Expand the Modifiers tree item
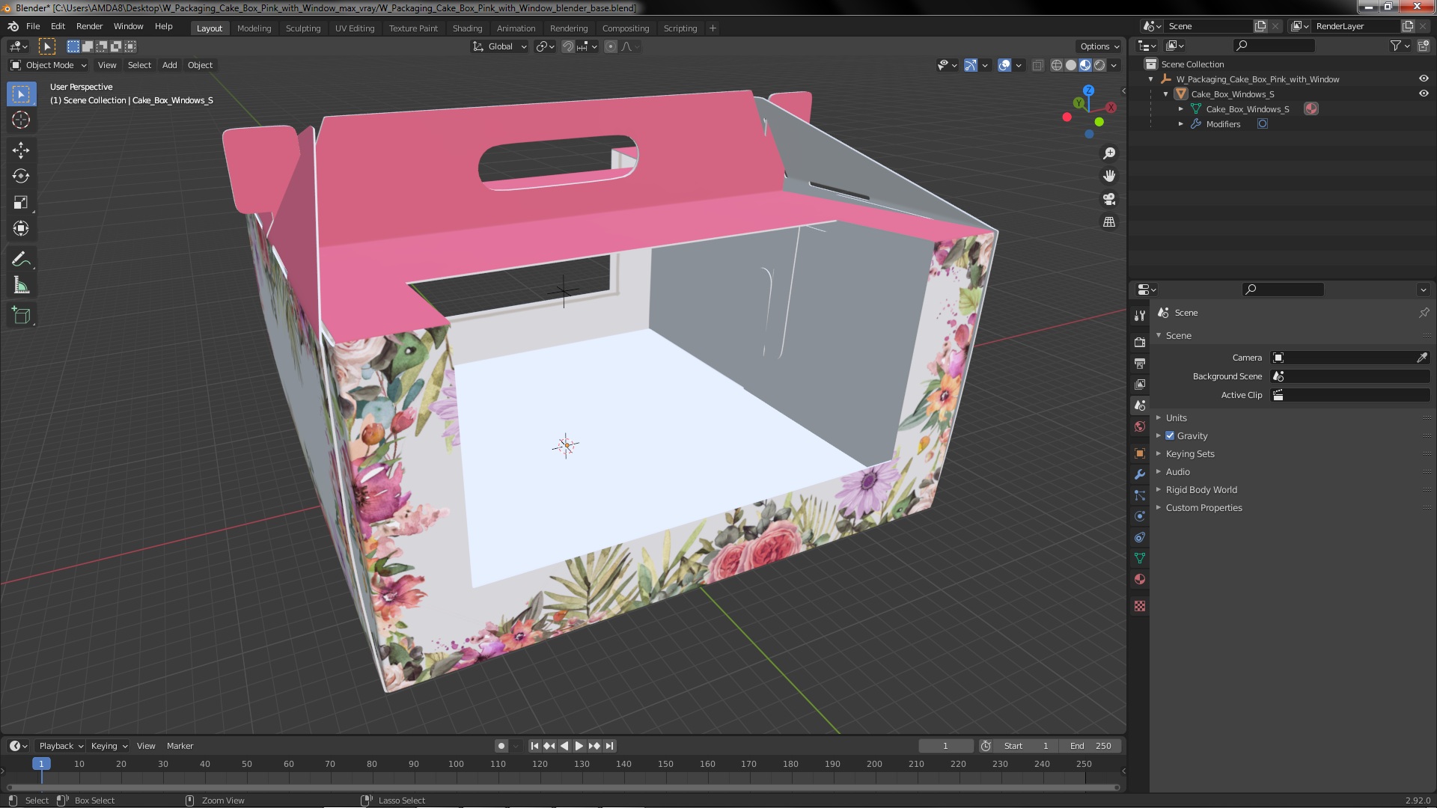 pyautogui.click(x=1181, y=124)
